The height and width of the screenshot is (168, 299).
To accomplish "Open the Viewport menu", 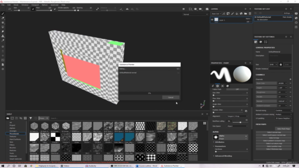I will point(35,5).
